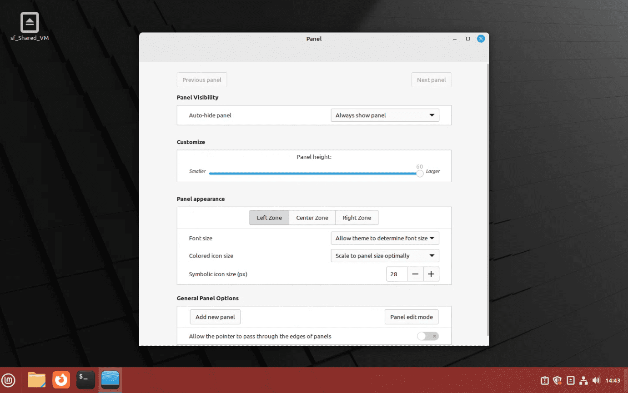Image resolution: width=628 pixels, height=393 pixels.
Task: Open the file manager from the panel
Action: (36, 380)
